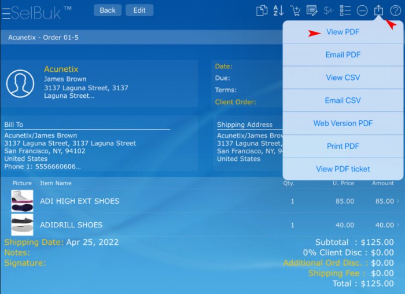
Task: Expand the ADI HIGH EXT SHOES row chevron
Action: 397,201
